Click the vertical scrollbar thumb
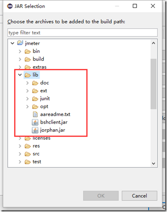The height and width of the screenshot is (212, 167). coord(154,84)
